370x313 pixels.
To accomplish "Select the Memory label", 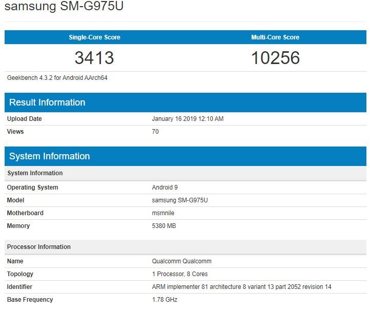I will point(18,226).
